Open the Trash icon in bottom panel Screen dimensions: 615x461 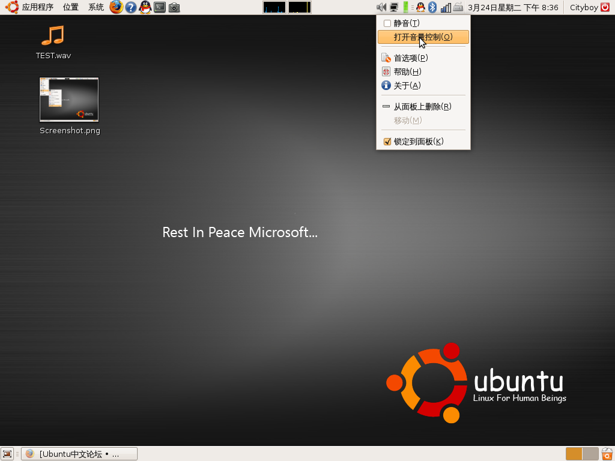(607, 454)
